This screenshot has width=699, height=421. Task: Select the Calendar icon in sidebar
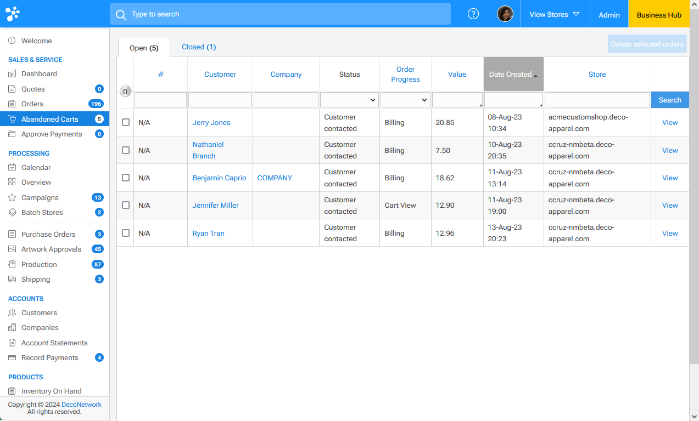point(12,168)
